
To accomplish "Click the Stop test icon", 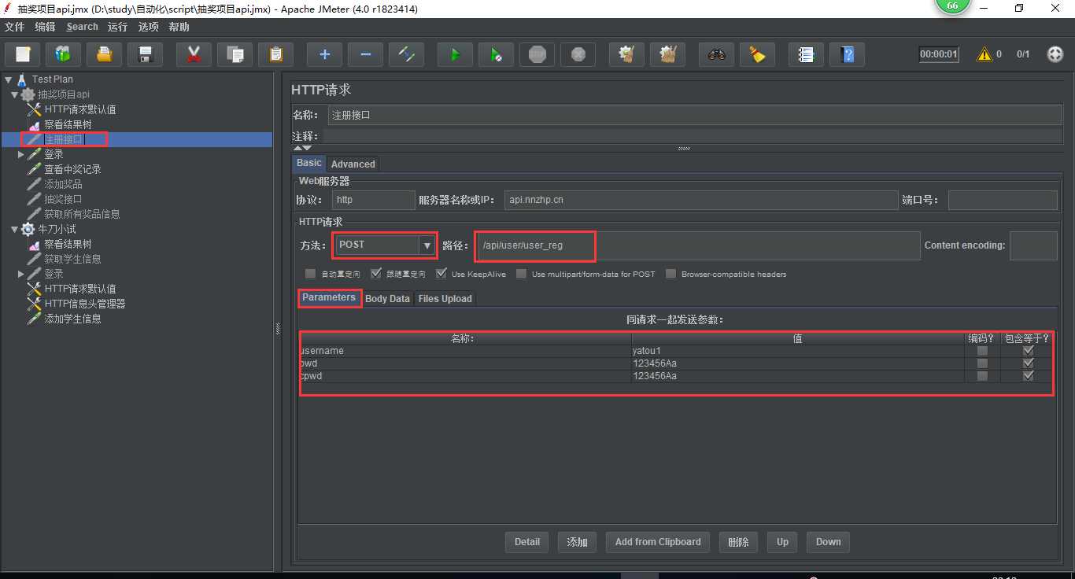I will (x=537, y=54).
